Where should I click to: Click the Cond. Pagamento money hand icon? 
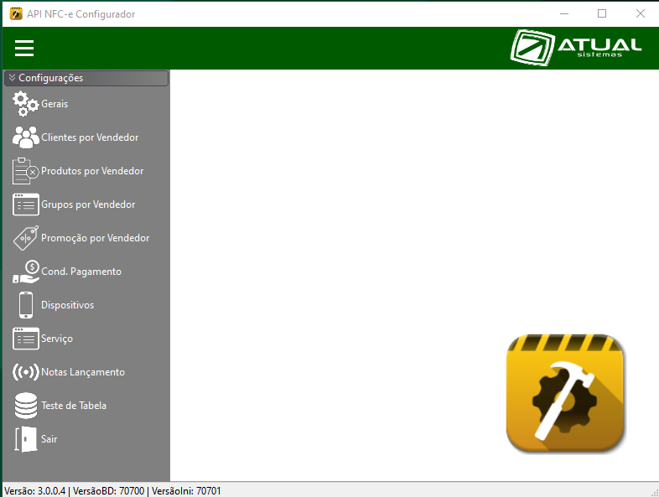click(26, 272)
